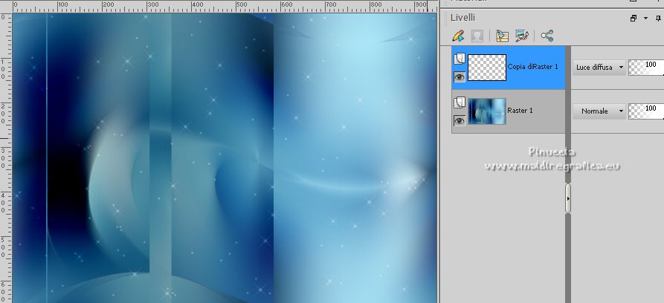Screen dimensions: 664x303
Task: Click the greyed-out mask icon in Livelli toolbar
Action: click(x=477, y=36)
